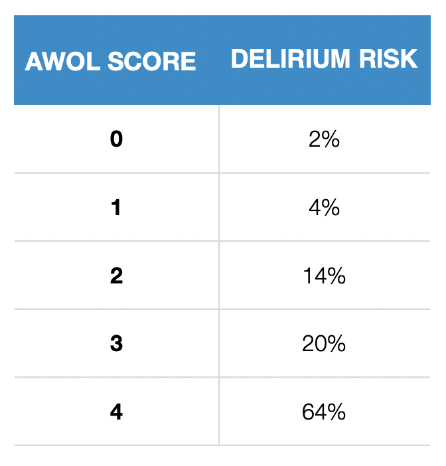Viewport: 446px width, 466px height.
Task: Click the 64% delirium risk value
Action: [x=325, y=412]
